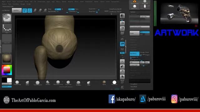Expand the ArrayMesh section
Viewport: 200px width, 112px height.
click(134, 84)
